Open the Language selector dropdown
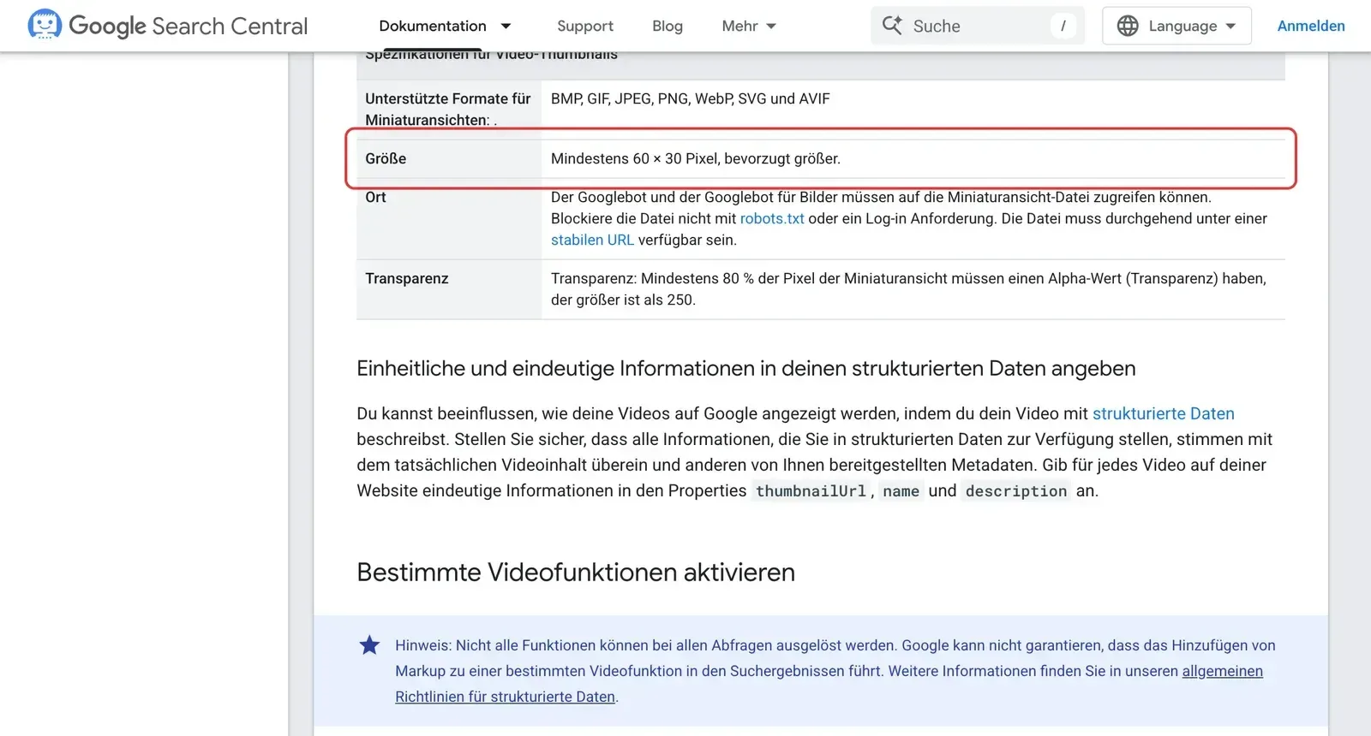Viewport: 1371px width, 736px height. pyautogui.click(x=1176, y=26)
